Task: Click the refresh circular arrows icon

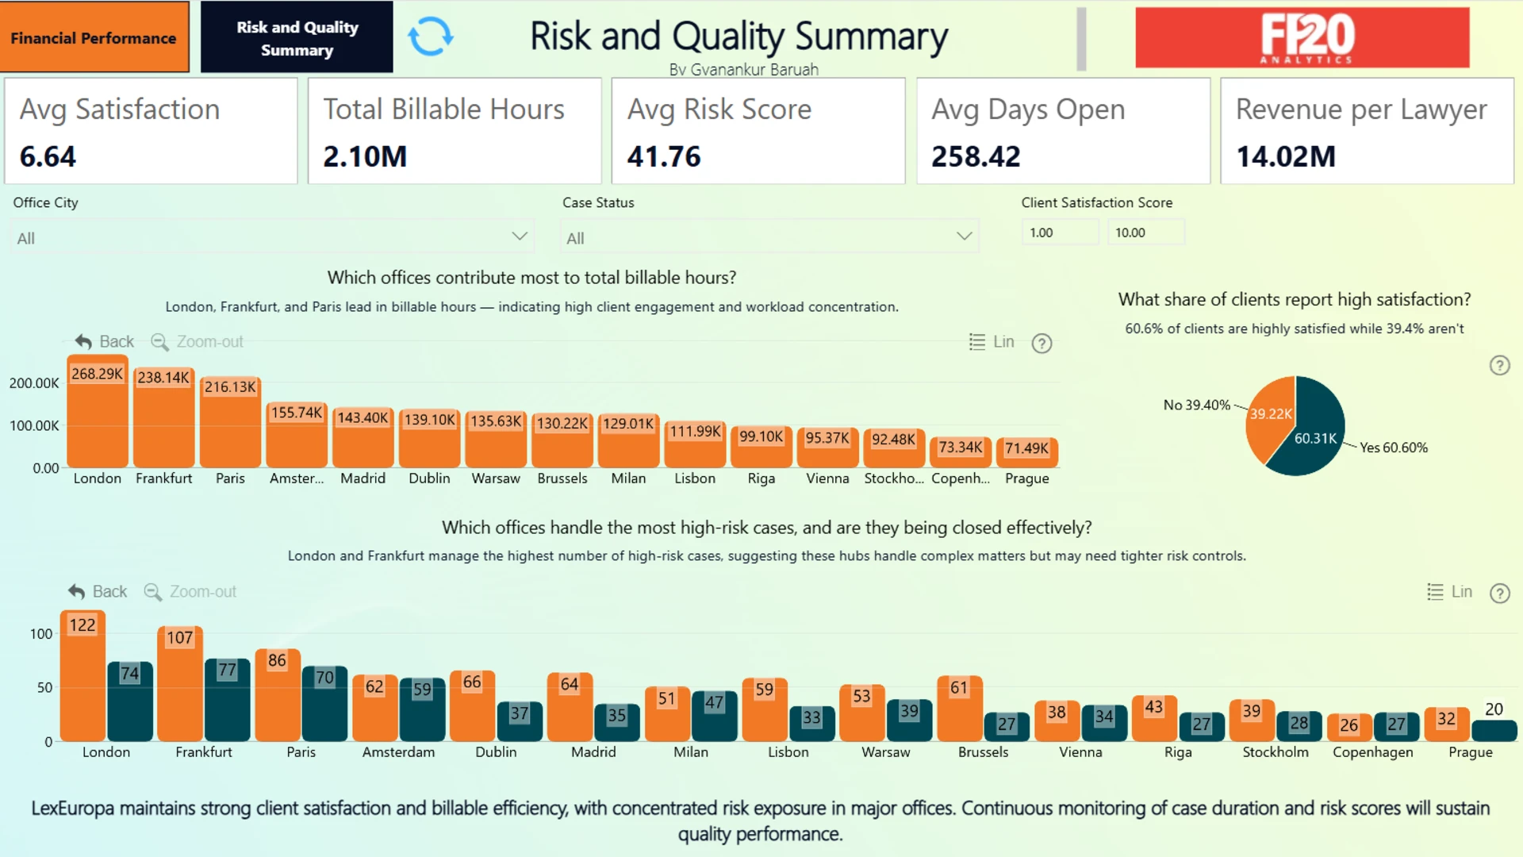Action: coord(430,37)
